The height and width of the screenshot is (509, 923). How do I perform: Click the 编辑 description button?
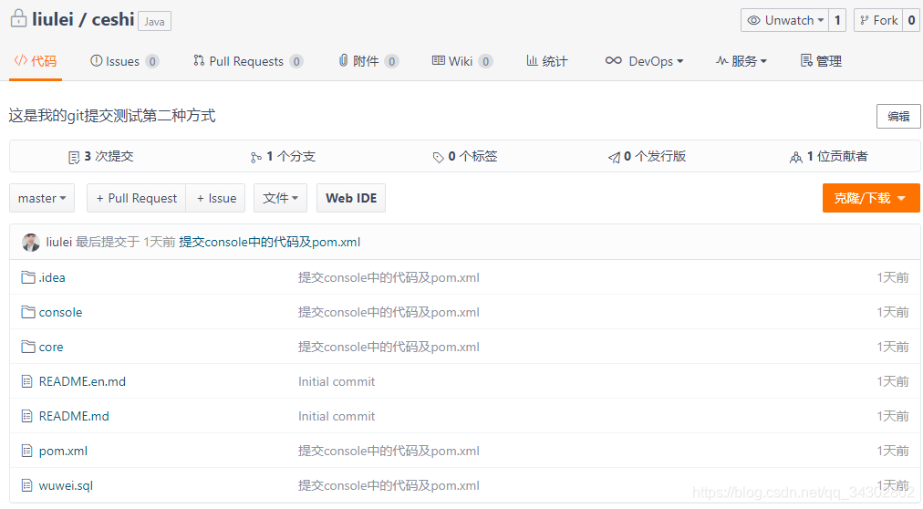point(898,117)
